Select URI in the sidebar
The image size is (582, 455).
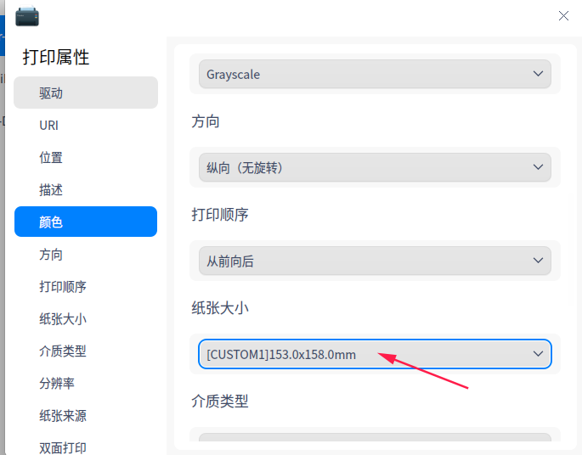point(86,125)
